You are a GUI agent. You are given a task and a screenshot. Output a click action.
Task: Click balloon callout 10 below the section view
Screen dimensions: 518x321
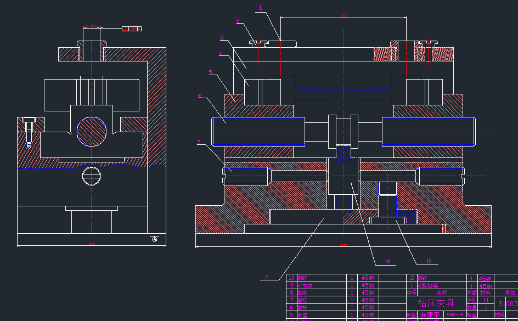tap(429, 261)
